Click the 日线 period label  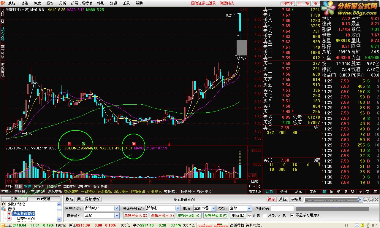[x=254, y=181]
